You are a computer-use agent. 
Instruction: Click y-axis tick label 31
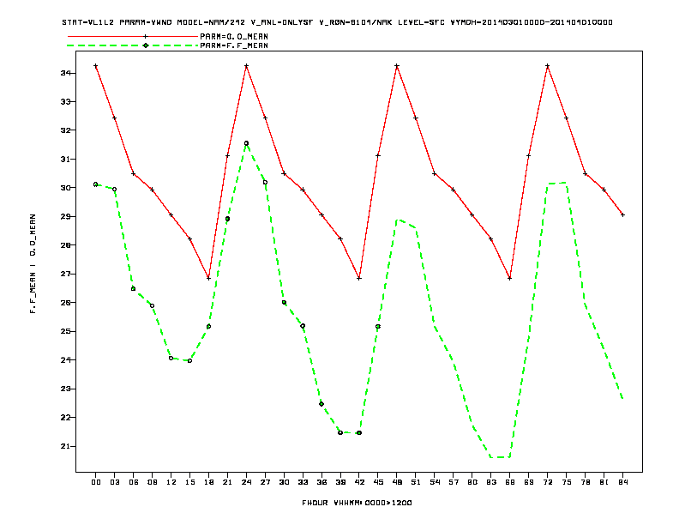point(65,159)
